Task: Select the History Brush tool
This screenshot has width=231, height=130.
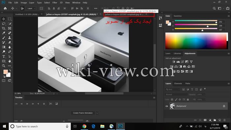Action: pyautogui.click(x=4, y=43)
